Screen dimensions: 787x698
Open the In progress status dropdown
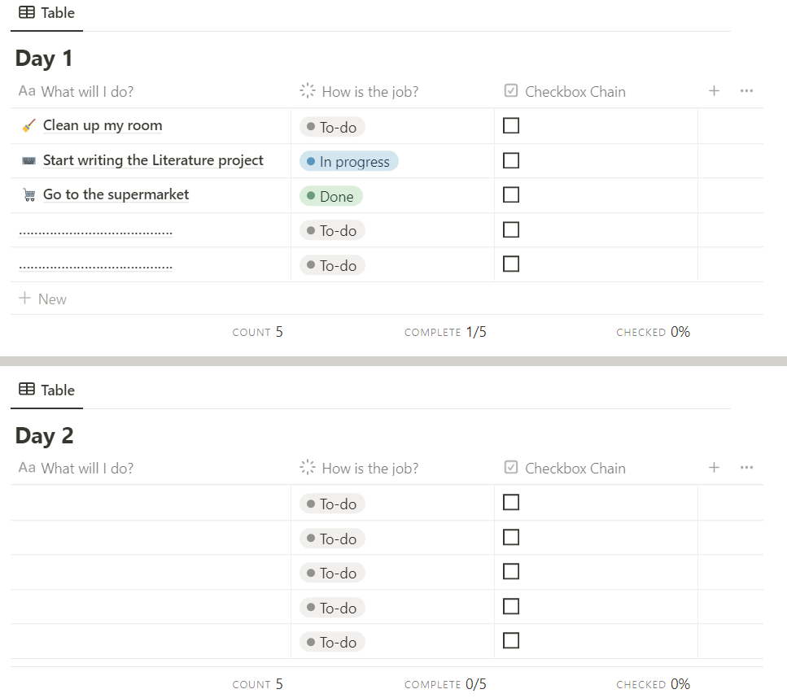pyautogui.click(x=348, y=162)
